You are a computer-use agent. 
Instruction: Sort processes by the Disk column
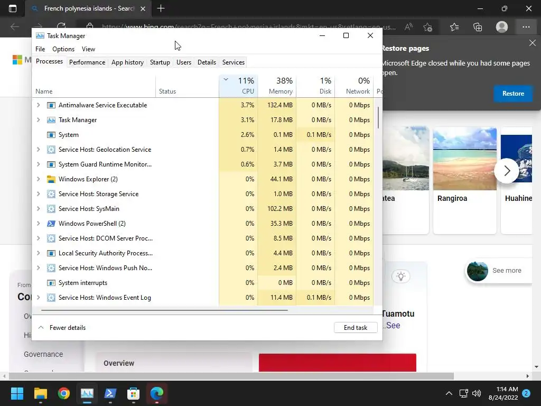316,86
